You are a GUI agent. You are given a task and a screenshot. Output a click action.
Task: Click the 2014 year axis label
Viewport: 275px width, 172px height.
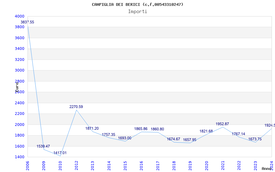[x=109, y=166]
